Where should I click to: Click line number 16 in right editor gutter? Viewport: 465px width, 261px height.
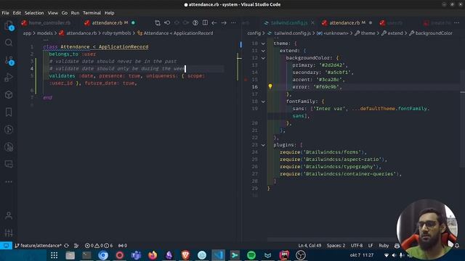(255, 87)
